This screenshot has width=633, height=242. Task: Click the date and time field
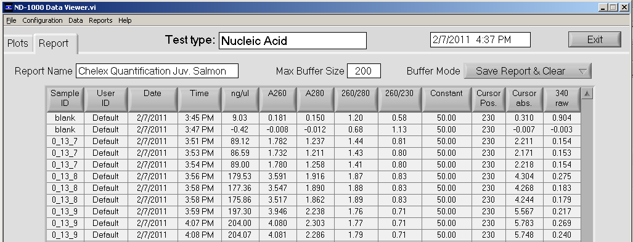click(480, 39)
